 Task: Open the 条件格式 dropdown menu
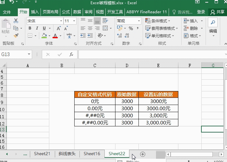point(160,21)
